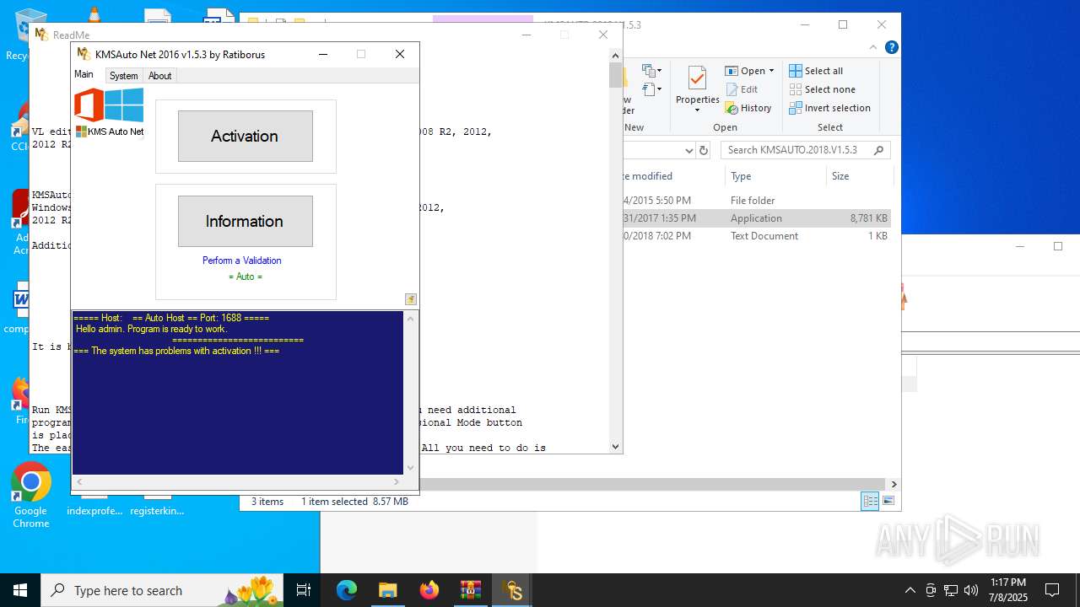Launch Microsoft Edge from taskbar
This screenshot has width=1080, height=607.
[x=347, y=590]
